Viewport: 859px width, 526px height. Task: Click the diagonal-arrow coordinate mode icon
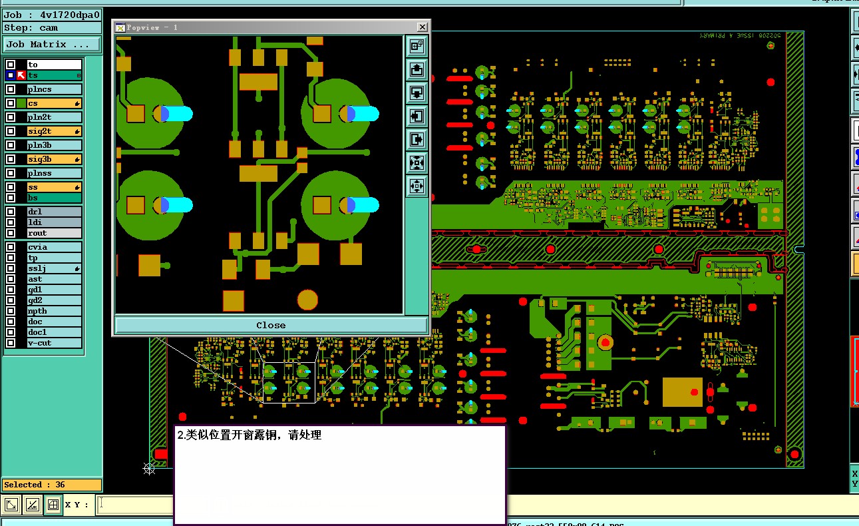[x=11, y=505]
